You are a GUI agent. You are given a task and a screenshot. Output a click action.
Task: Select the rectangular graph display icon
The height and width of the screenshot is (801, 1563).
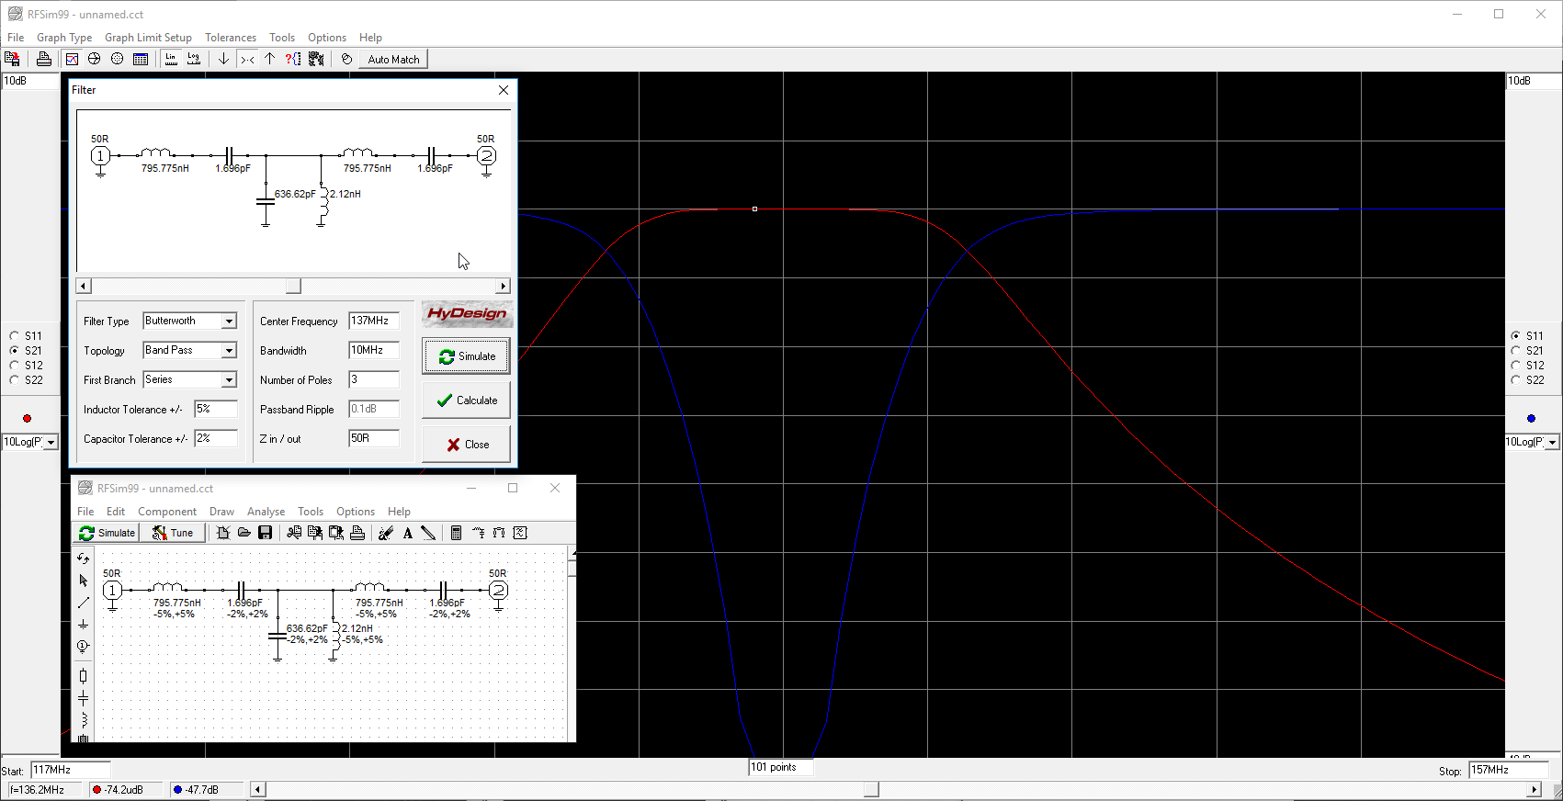[72, 59]
